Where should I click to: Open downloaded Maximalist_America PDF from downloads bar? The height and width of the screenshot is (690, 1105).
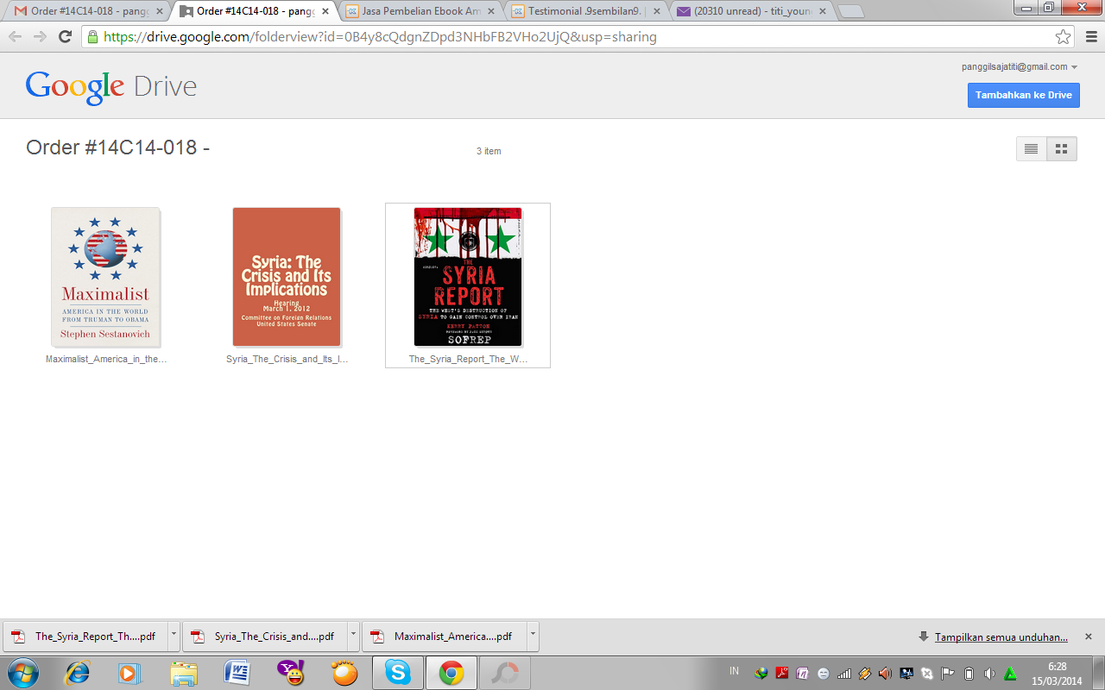click(444, 637)
